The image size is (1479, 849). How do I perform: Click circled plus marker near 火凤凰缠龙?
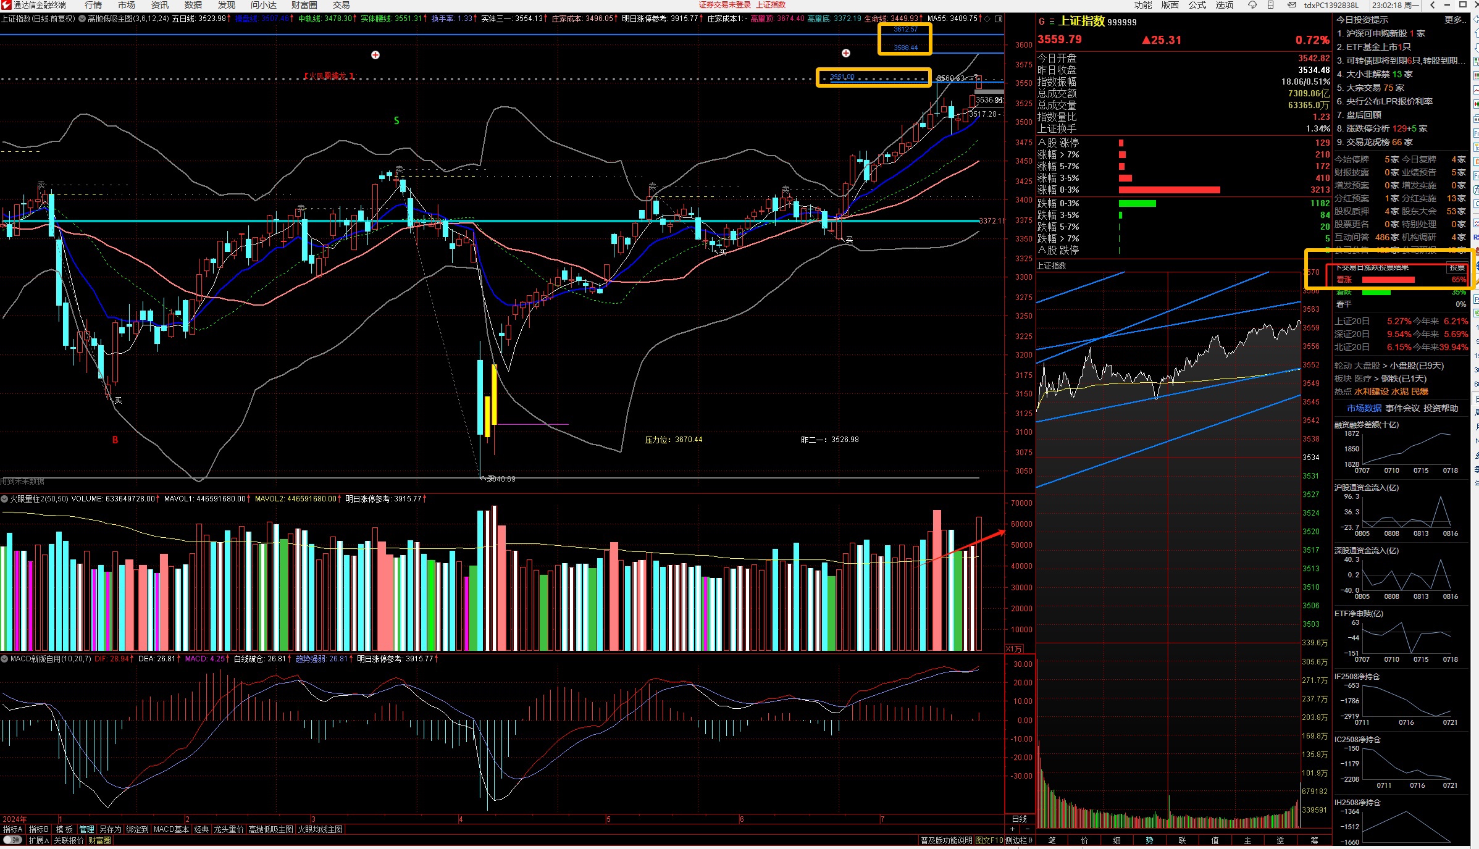pos(375,55)
